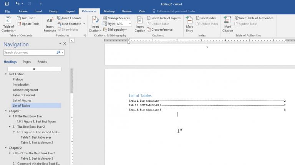Screen dimensions: 295x165
Task: Switch to the Home tab
Action: (x=23, y=11)
